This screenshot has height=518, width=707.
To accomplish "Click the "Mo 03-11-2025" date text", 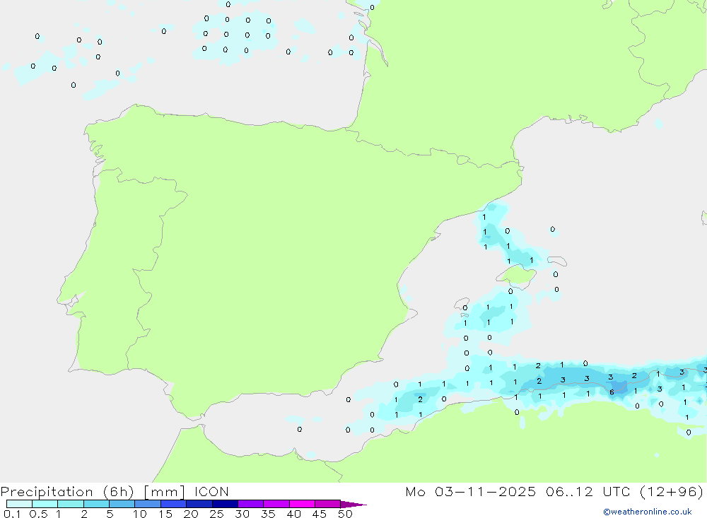I will coord(471,491).
